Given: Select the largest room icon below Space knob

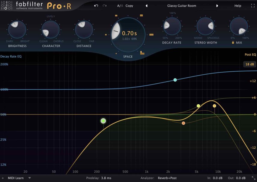Looking at the screenshot, I should (142, 53).
